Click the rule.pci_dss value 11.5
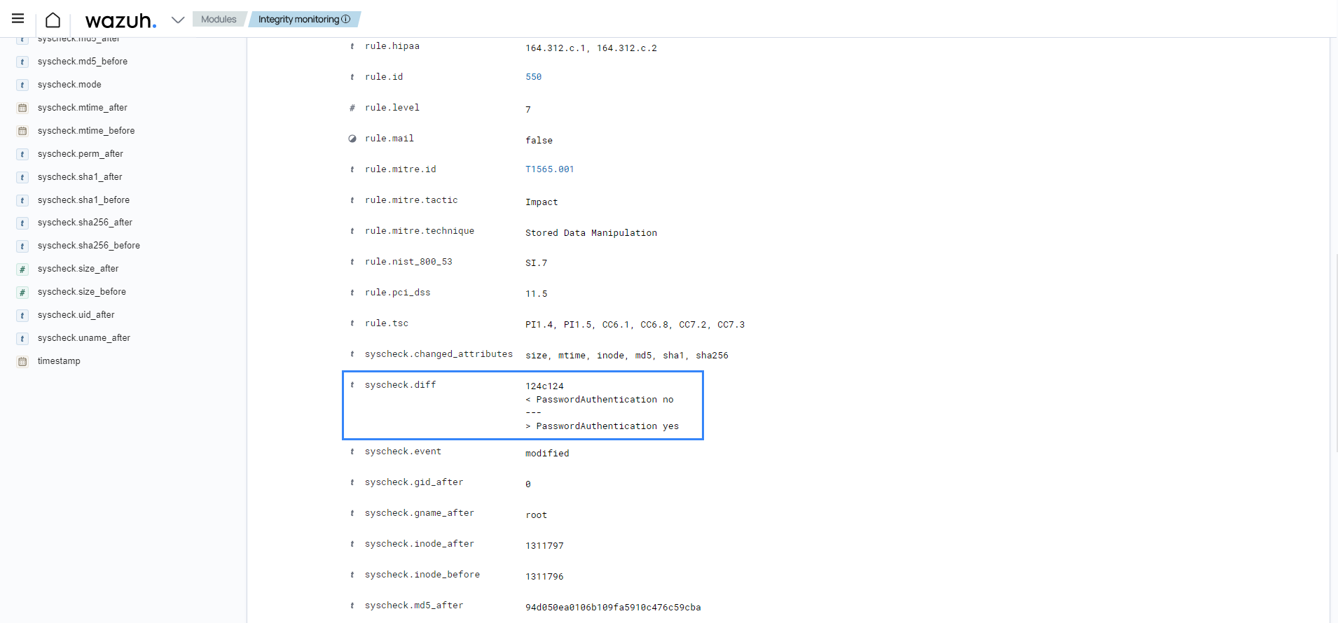The width and height of the screenshot is (1338, 623). tap(537, 294)
